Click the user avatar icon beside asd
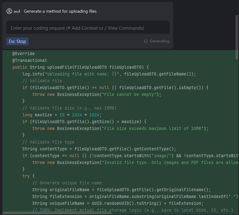This screenshot has width=239, height=215. click(x=9, y=11)
